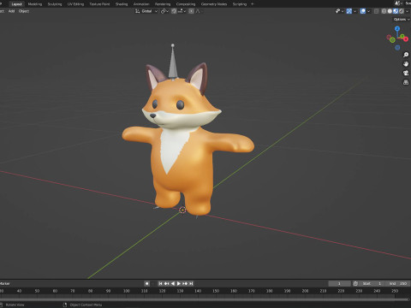
Task: Jump to previous keyframe
Action: pos(166,283)
